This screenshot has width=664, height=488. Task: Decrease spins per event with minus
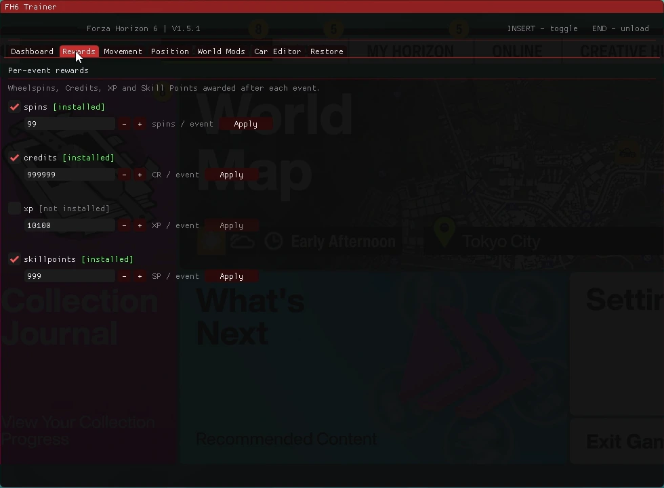point(124,124)
